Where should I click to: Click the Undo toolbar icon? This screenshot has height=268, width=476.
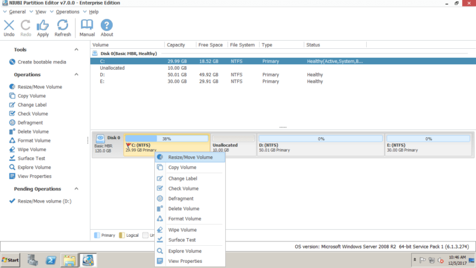point(9,27)
